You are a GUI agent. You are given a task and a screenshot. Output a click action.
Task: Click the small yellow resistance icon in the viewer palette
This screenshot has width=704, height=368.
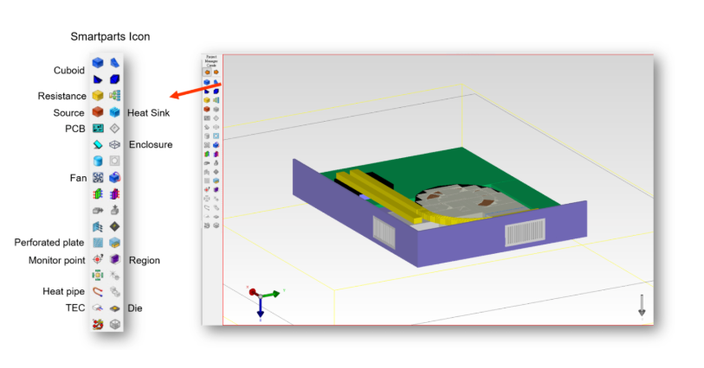[207, 100]
